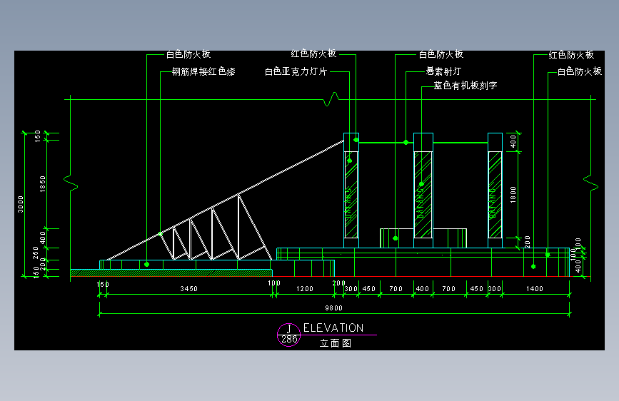The image size is (619, 401).
Task: Select the 1800 vertical dimension value
Action: tap(513, 195)
